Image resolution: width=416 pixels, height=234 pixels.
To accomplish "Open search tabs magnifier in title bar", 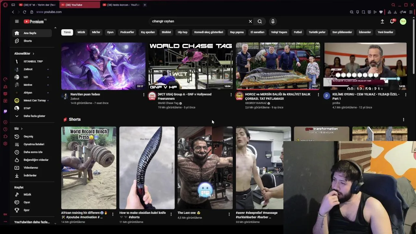I will click(393, 5).
